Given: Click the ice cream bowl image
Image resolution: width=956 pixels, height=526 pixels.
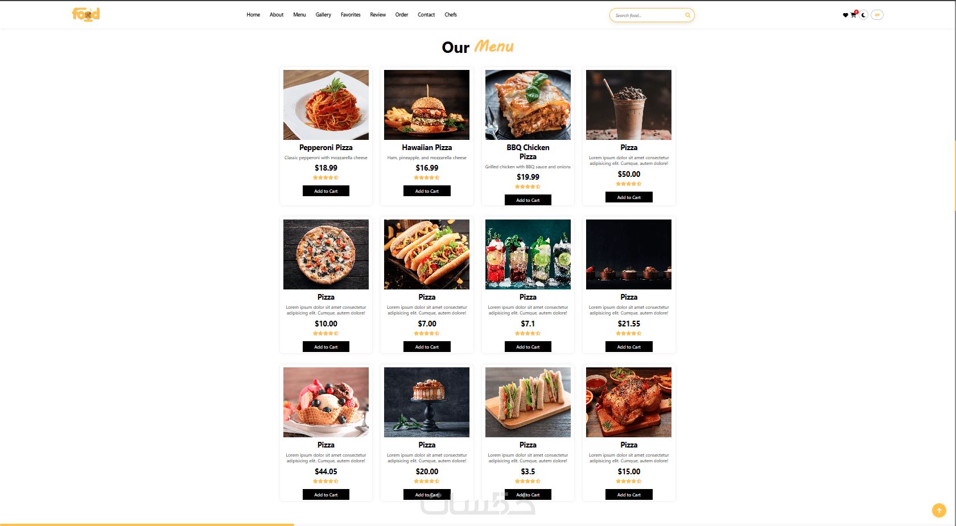Looking at the screenshot, I should point(326,402).
